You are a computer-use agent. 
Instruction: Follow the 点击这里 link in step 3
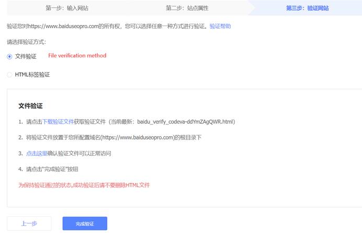[x=36, y=154]
